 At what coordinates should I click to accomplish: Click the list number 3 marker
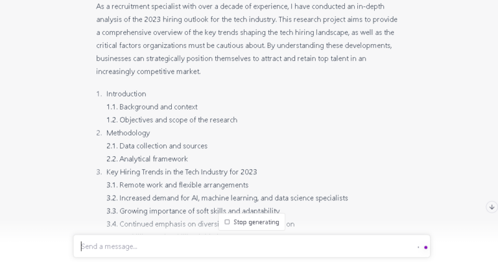[x=99, y=172]
